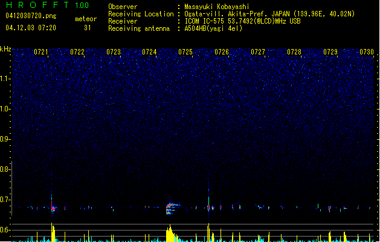Click the 0730 time marker
The width and height of the screenshot is (380, 242).
click(367, 52)
